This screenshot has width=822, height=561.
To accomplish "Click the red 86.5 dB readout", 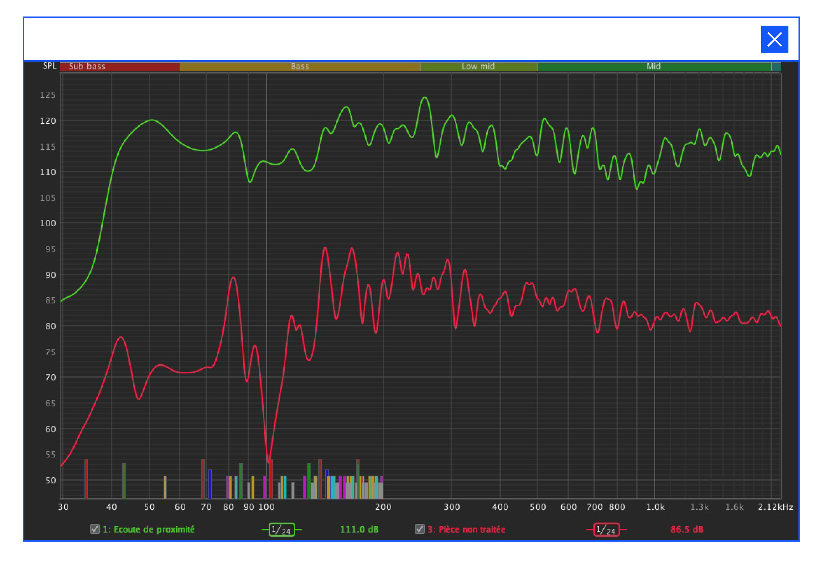I will coord(687,529).
